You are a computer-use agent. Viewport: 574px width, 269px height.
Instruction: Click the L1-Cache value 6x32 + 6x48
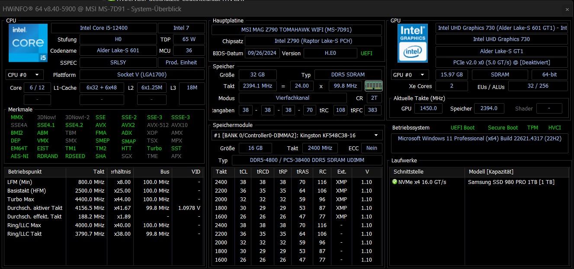(102, 88)
